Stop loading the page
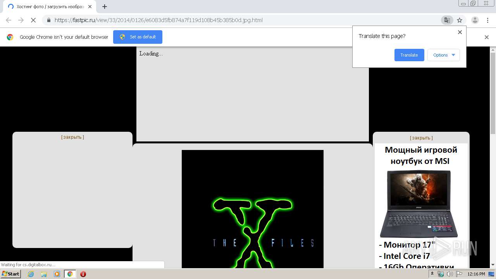Image resolution: width=496 pixels, height=279 pixels. 33,20
